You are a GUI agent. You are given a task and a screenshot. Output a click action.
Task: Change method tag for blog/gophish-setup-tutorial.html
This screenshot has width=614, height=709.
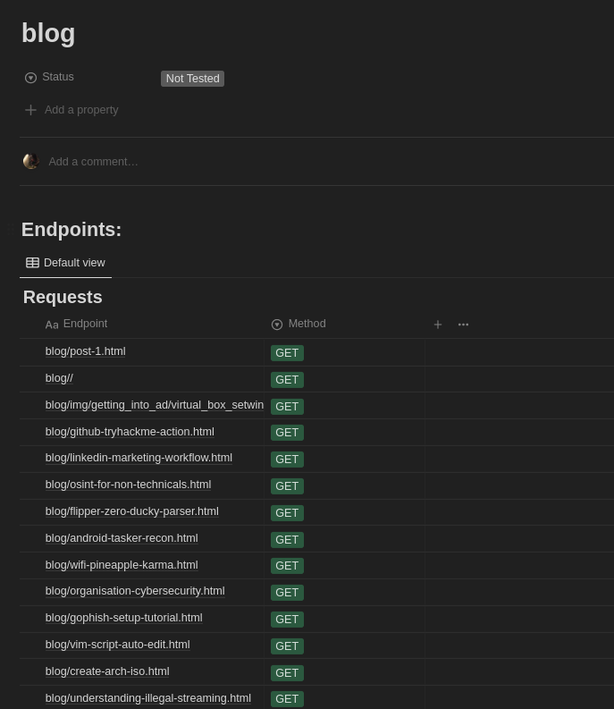coord(287,619)
